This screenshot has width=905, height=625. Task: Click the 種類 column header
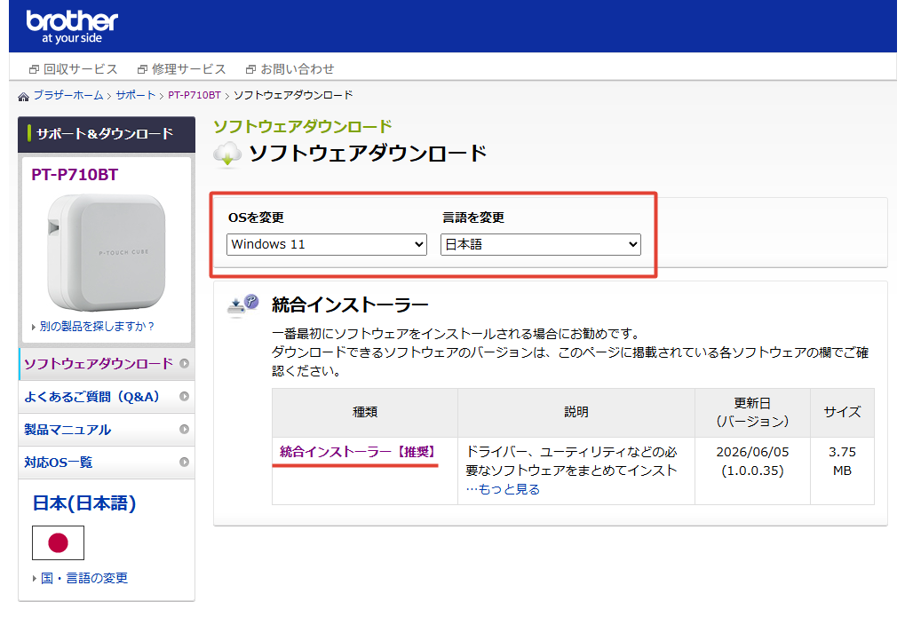point(365,413)
